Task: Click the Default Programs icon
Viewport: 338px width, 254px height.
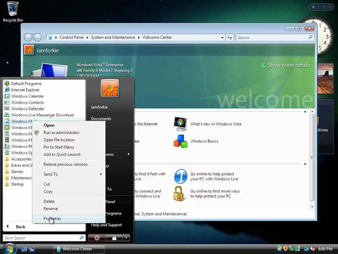Action: pyautogui.click(x=7, y=83)
